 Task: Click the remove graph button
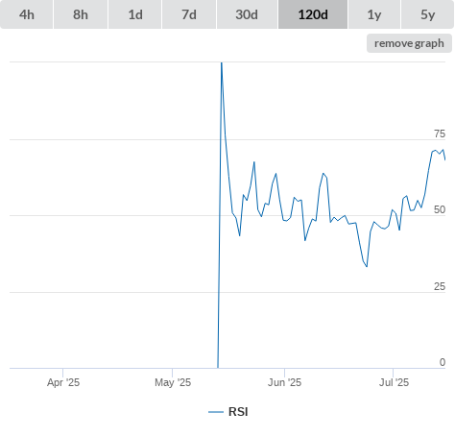(409, 43)
